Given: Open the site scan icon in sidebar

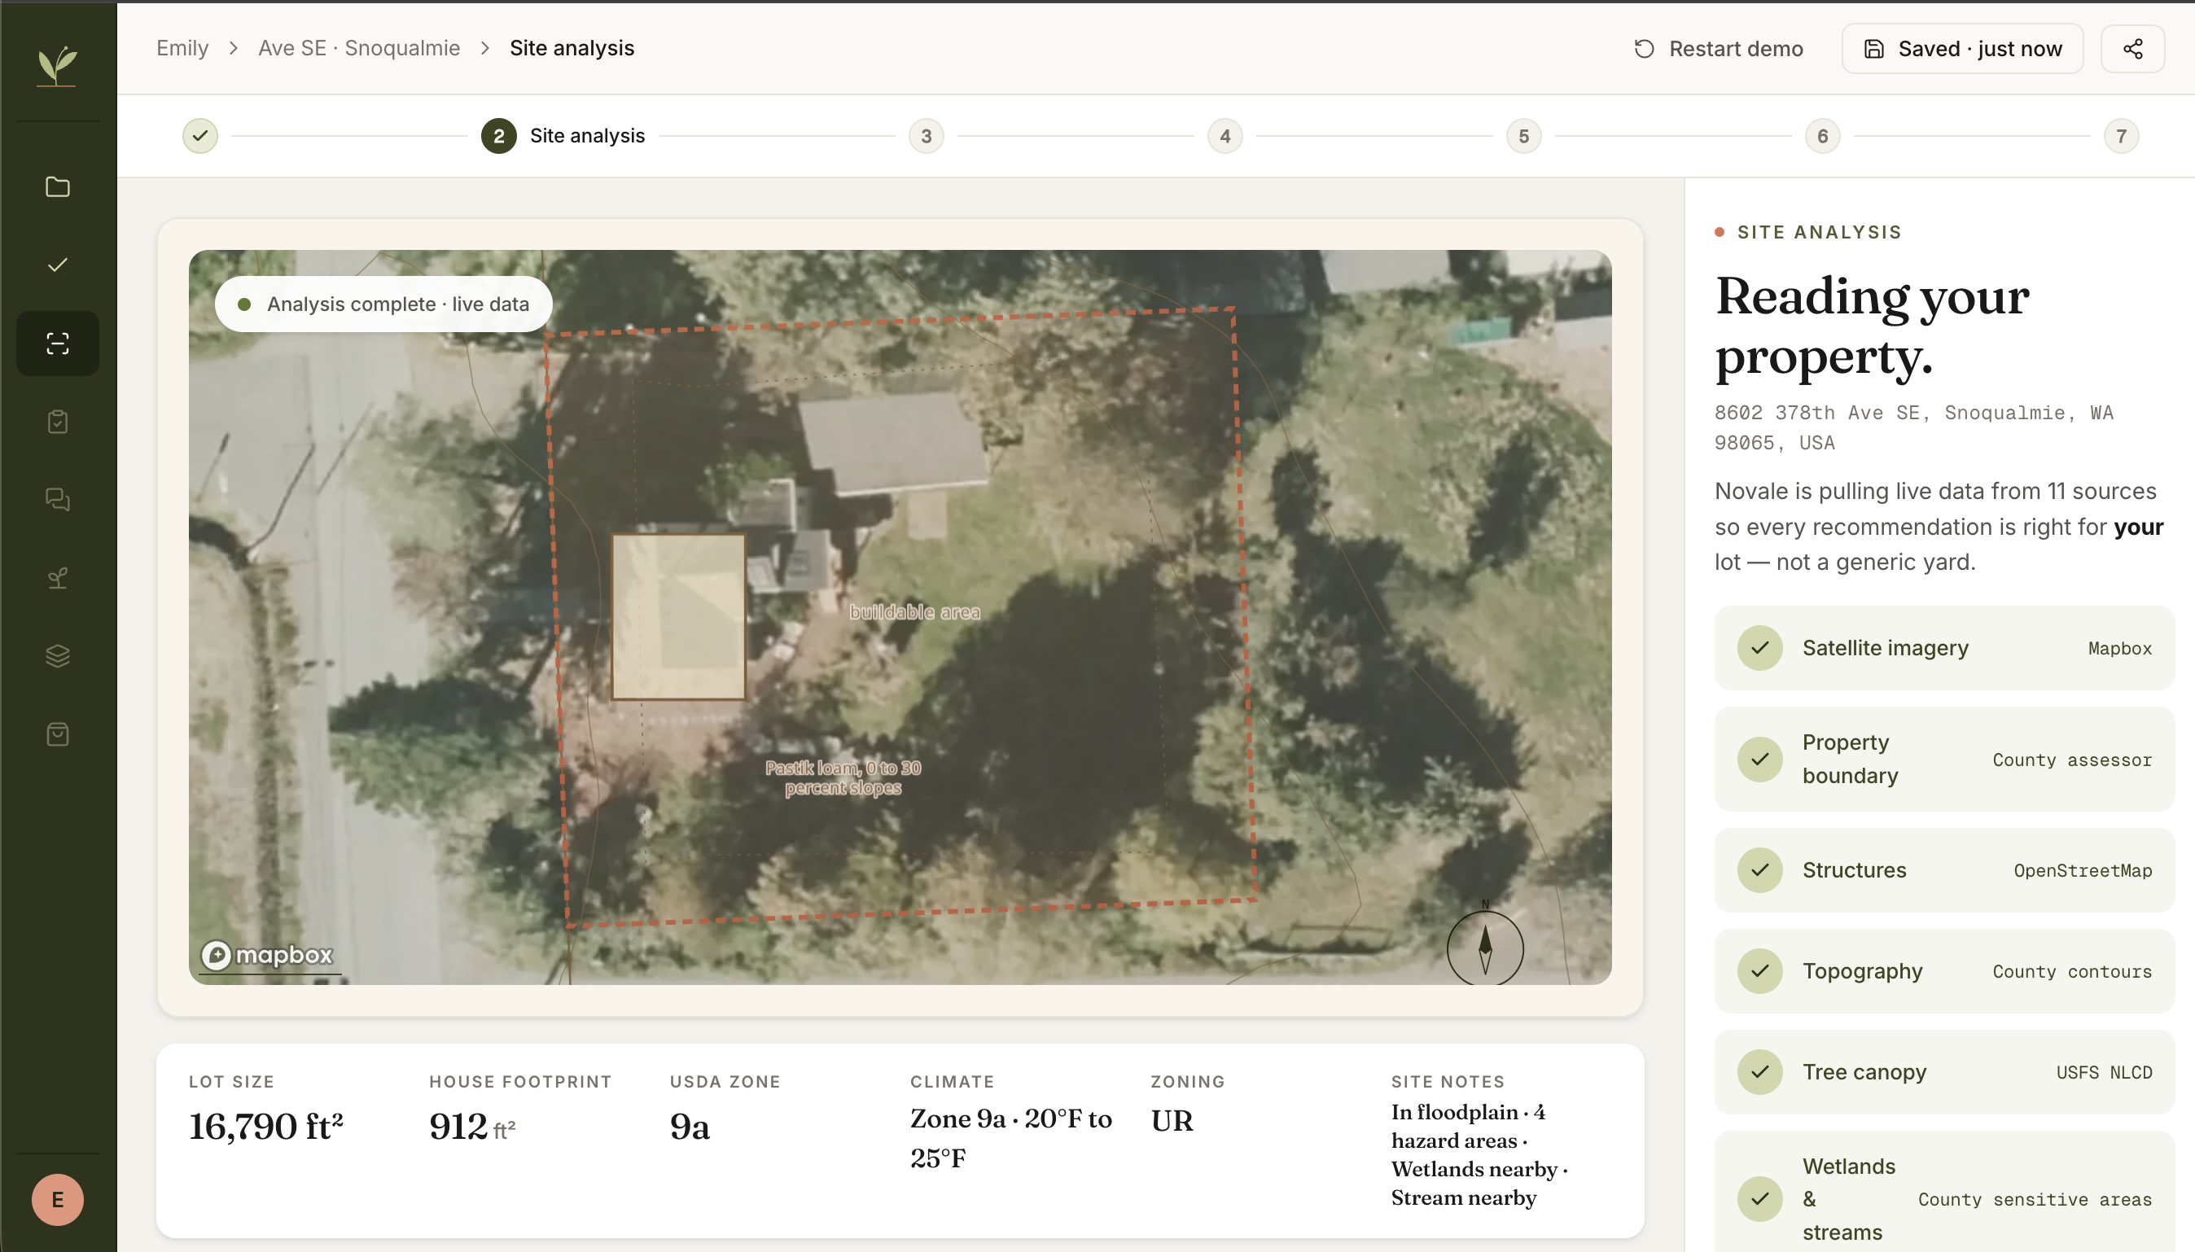Looking at the screenshot, I should [58, 343].
